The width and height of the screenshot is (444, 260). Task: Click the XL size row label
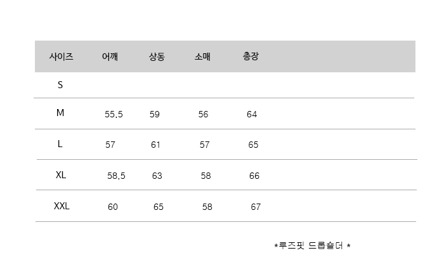(x=61, y=175)
